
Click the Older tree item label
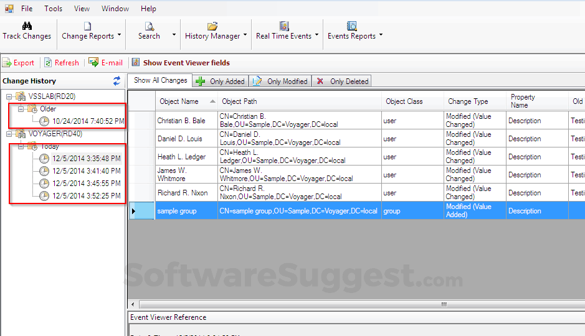pyautogui.click(x=48, y=109)
